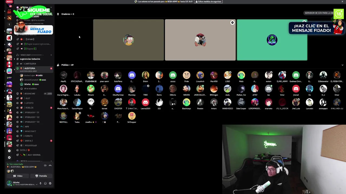Screen dimensions: 346x194
Task: Select James0Campbell in AUDITORIA speakers
Action: (33, 80)
